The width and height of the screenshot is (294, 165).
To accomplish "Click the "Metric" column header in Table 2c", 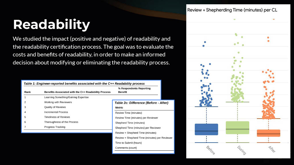I will click(x=119, y=108).
